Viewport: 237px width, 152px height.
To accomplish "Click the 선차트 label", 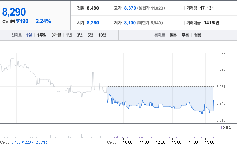I will click(x=17, y=35).
